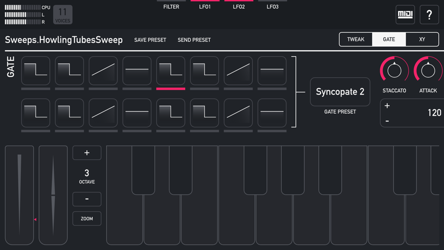The width and height of the screenshot is (444, 250).
Task: Select first gate step in top row
Action: [x=36, y=71]
